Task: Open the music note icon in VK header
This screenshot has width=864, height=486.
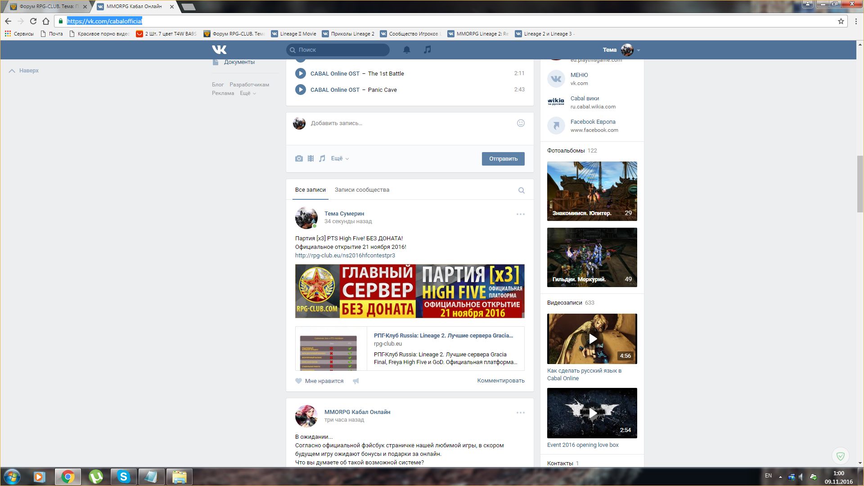Action: click(427, 49)
